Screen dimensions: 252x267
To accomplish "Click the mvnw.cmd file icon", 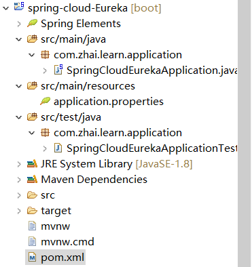I will point(32,241).
